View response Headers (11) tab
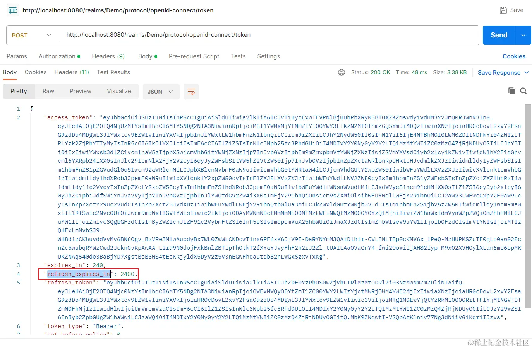The width and height of the screenshot is (532, 349). pyautogui.click(x=72, y=72)
